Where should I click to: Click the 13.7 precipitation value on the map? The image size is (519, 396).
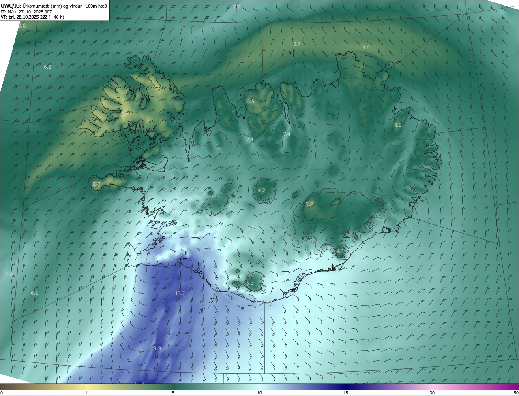click(x=180, y=293)
